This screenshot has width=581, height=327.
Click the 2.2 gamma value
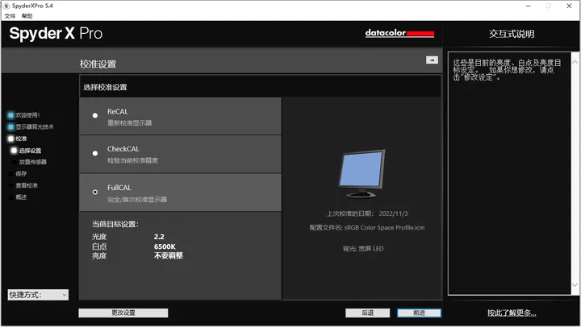[159, 237]
